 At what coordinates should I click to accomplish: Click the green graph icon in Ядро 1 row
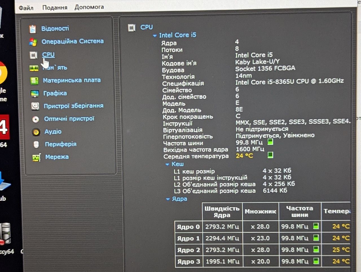tap(316, 238)
